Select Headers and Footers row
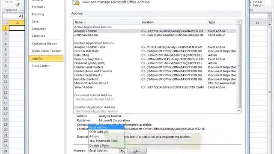The image size is (274, 154). tap(155, 67)
